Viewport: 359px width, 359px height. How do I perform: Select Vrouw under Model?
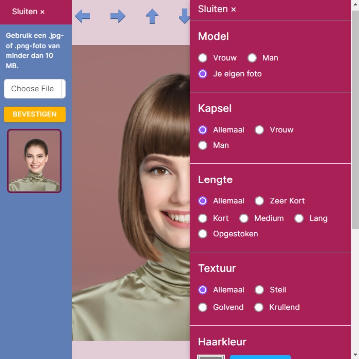[x=203, y=58]
